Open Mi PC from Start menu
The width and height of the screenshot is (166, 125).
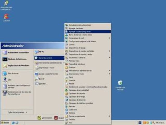click(x=49, y=52)
